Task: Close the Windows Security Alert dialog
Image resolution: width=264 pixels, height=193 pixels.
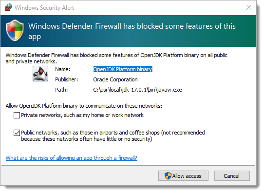Action: point(249,7)
